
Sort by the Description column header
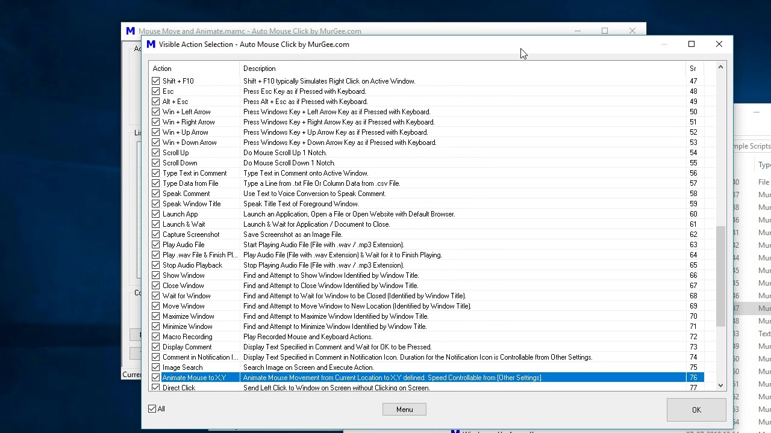[462, 69]
